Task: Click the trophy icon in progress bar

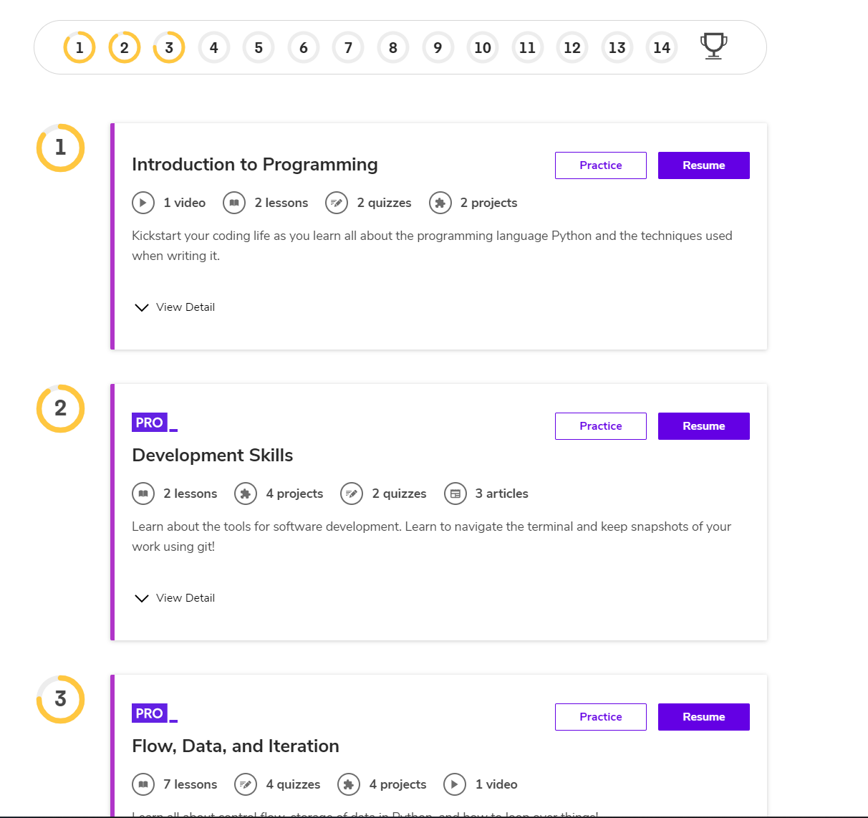Action: (x=713, y=47)
